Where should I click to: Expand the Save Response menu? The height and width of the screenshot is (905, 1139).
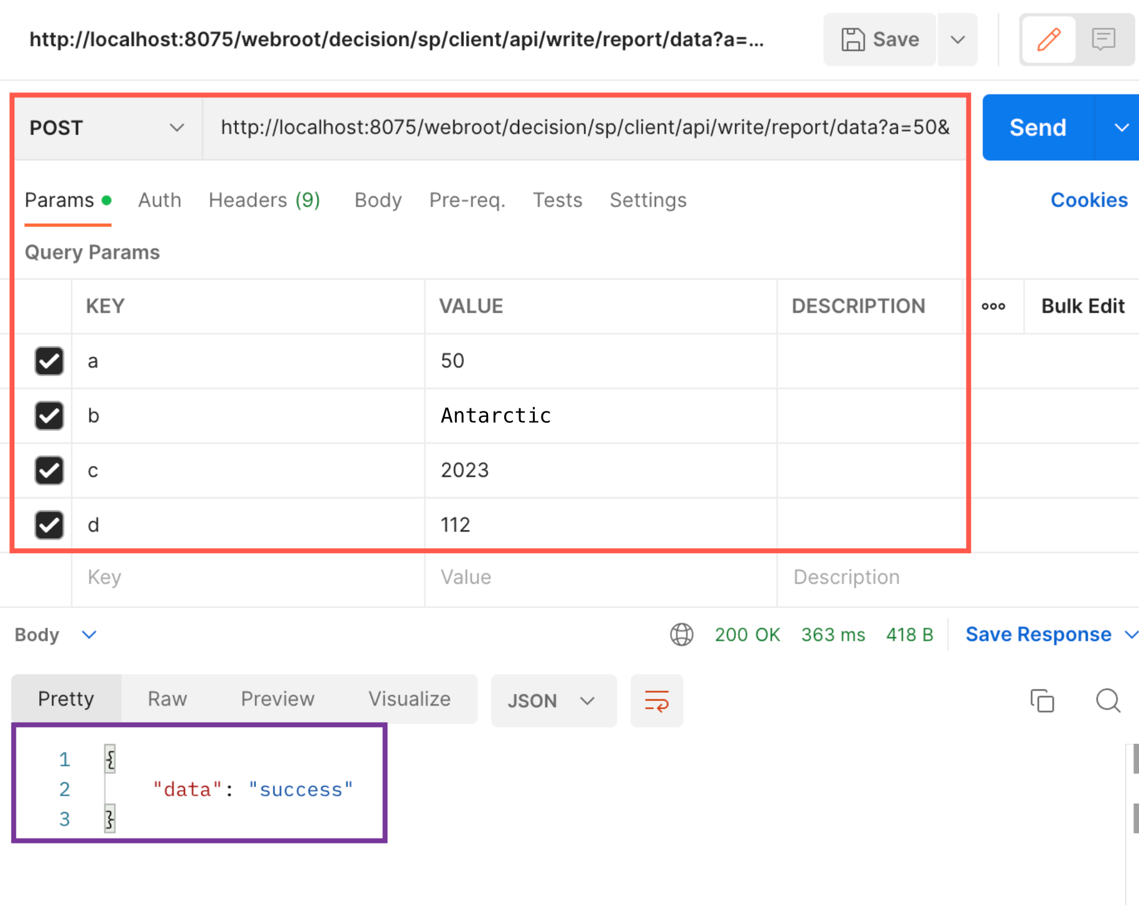coord(1131,635)
